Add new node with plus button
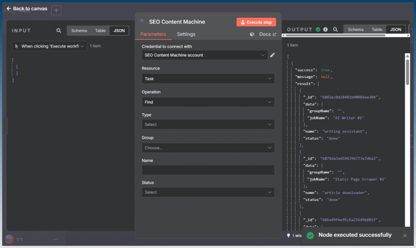The height and width of the screenshot is (248, 416). [56, 10]
